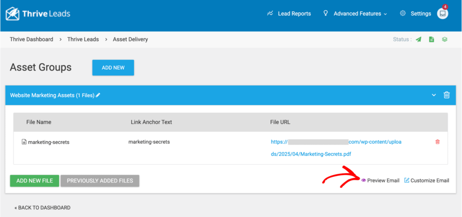
Task: Click the green paper plane status icon
Action: [419, 40]
